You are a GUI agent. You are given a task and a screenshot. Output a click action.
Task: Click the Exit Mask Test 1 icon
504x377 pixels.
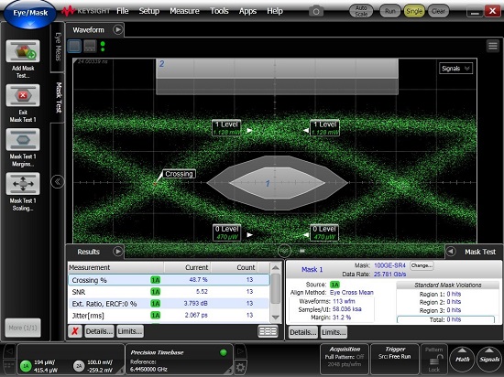click(23, 95)
